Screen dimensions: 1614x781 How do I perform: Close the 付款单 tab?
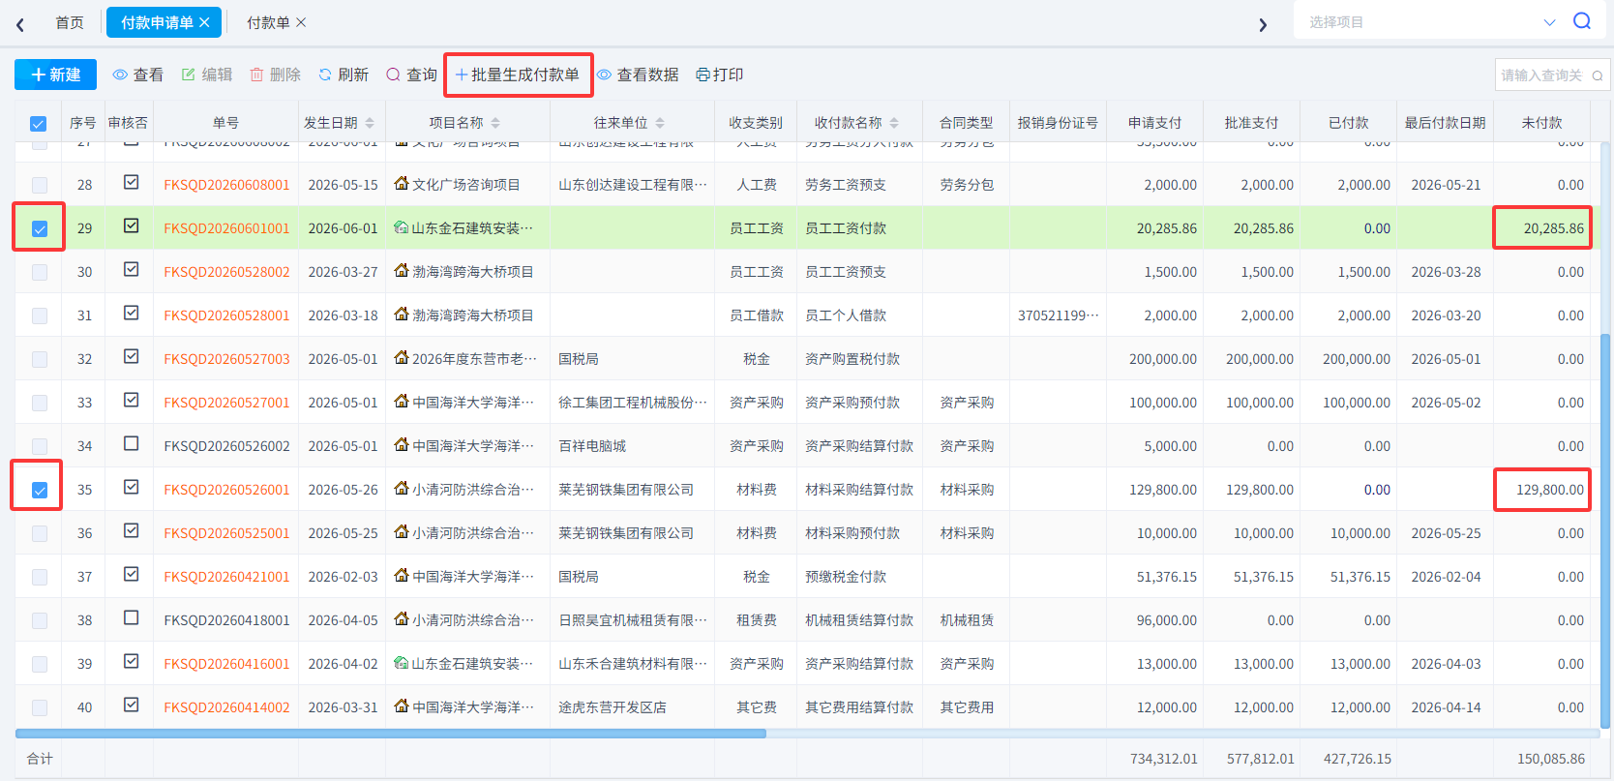pyautogui.click(x=301, y=22)
